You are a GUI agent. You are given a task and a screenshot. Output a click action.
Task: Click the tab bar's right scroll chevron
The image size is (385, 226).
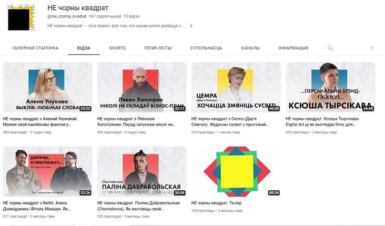coord(372,48)
